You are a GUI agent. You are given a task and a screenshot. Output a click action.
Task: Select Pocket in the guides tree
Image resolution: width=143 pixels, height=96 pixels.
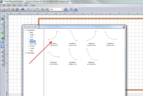(x=32, y=46)
